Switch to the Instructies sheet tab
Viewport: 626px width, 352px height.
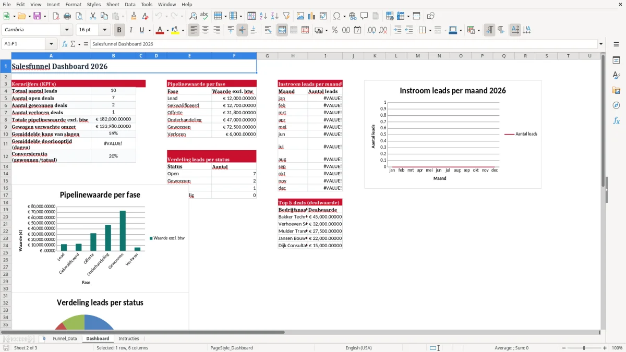(129, 338)
